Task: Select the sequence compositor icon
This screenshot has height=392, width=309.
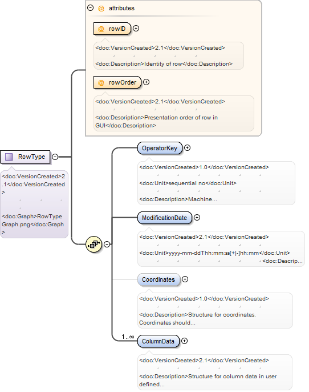Action: (x=93, y=244)
